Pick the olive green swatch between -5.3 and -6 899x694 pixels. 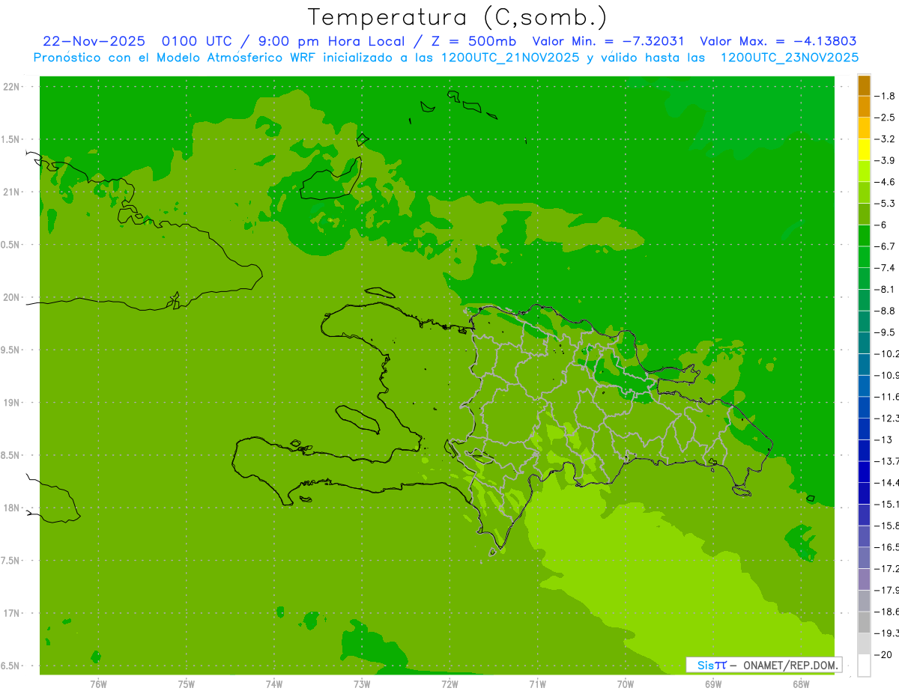865,214
